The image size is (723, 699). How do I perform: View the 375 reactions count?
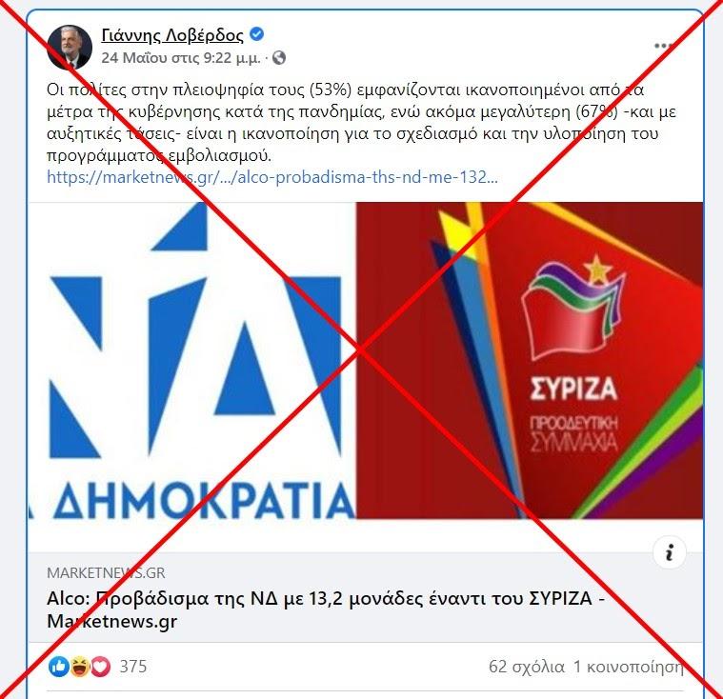point(133,667)
